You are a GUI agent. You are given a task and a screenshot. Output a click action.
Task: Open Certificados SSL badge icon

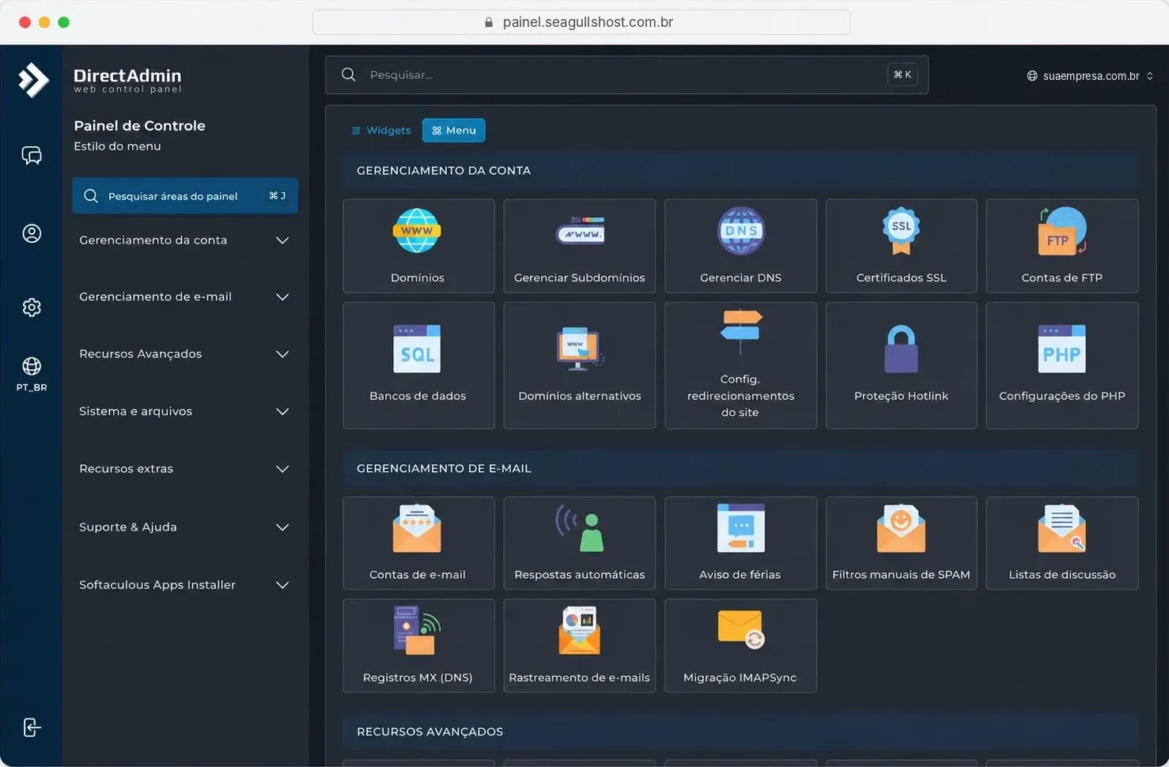(901, 230)
